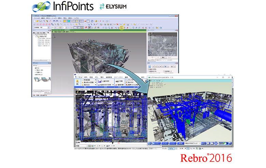Toggle checkbox of 0.01 - 0.04 m2 planes
The width and height of the screenshot is (266, 168).
[39, 40]
